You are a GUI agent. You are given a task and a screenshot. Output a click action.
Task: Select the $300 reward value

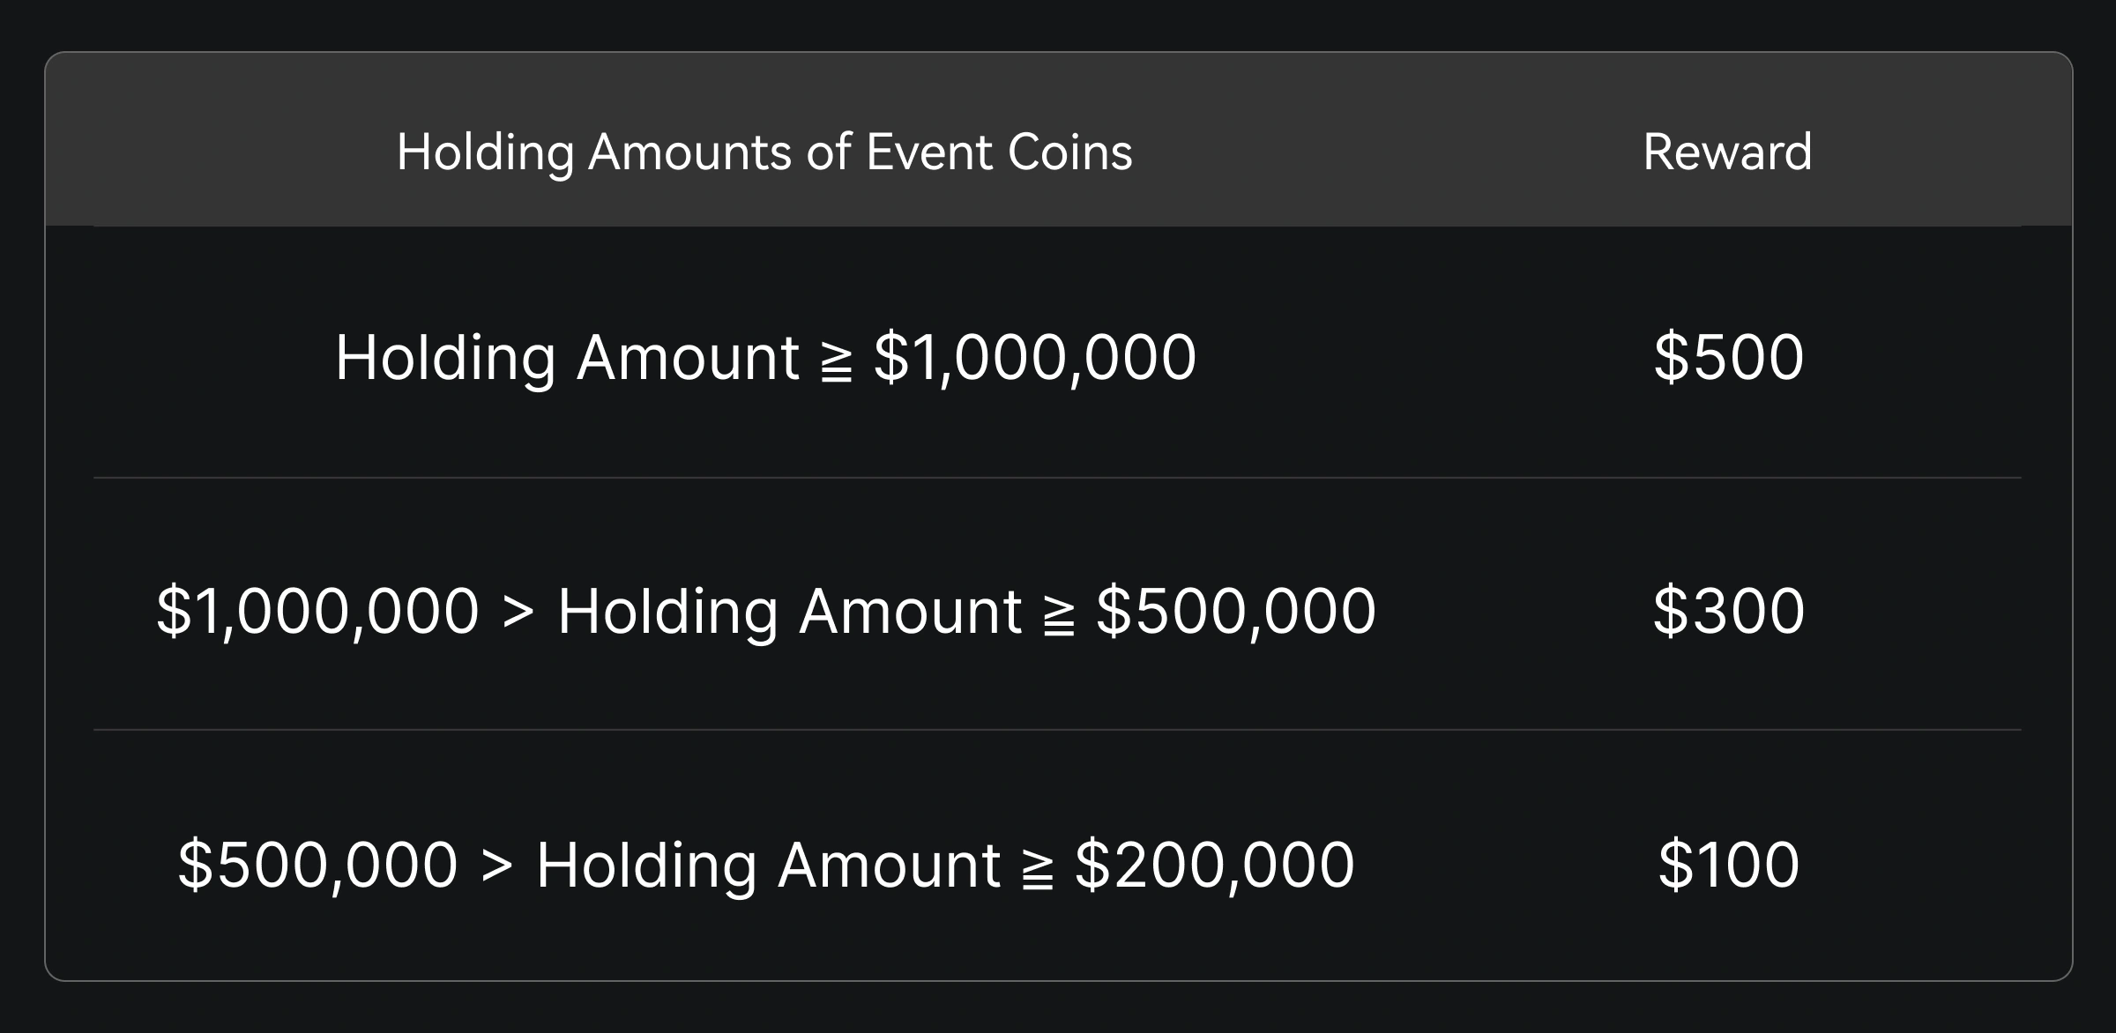tap(1728, 611)
